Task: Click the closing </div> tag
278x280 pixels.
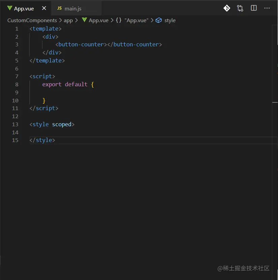Action: point(52,52)
